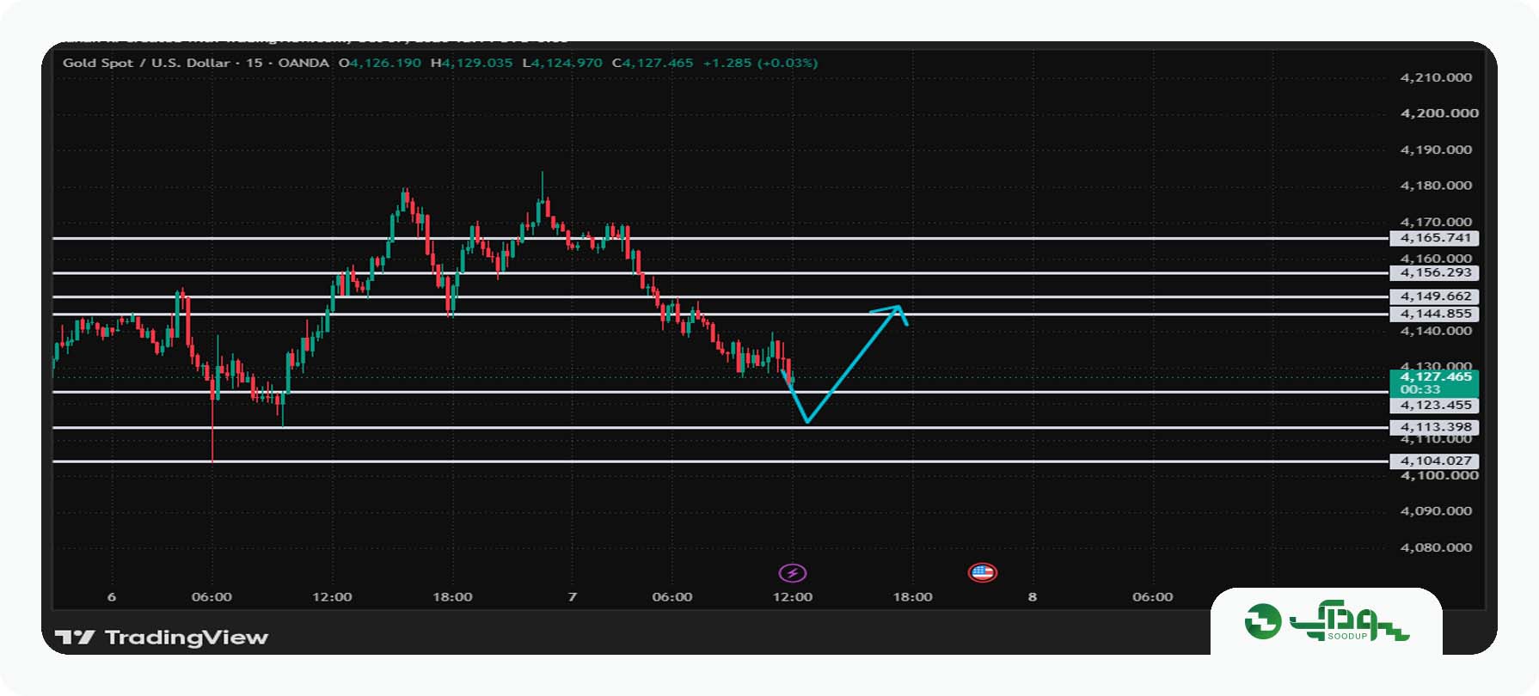Image resolution: width=1539 pixels, height=696 pixels.
Task: Click the +1.285 (+0.03%) change value
Action: 760,63
